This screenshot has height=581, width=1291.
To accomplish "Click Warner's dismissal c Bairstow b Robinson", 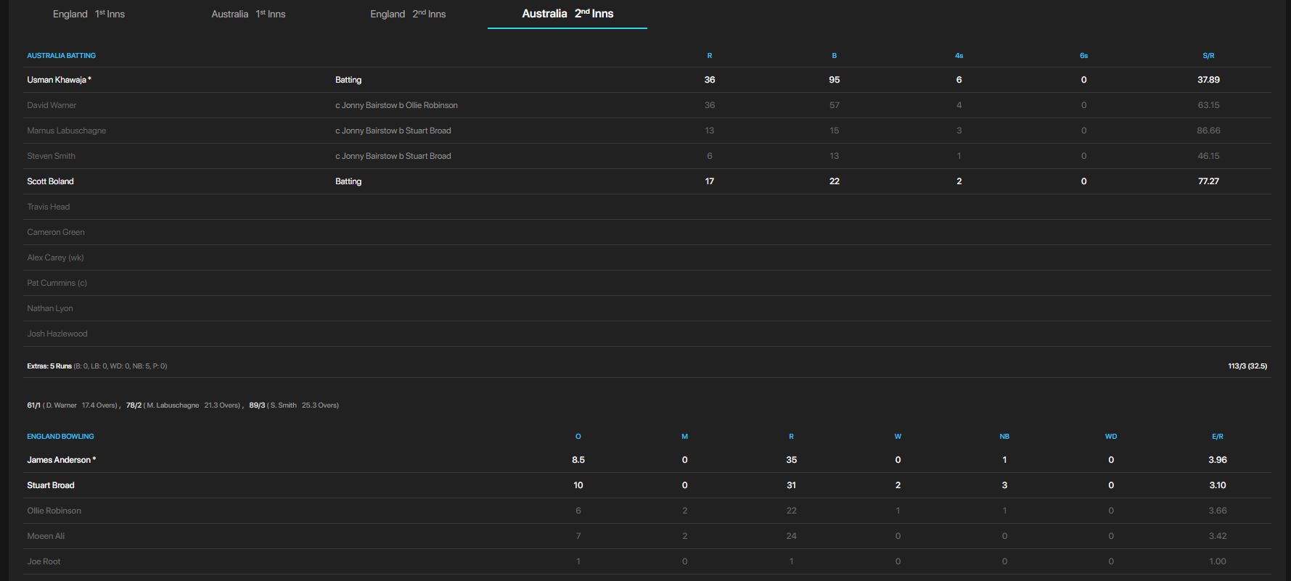I will point(396,105).
